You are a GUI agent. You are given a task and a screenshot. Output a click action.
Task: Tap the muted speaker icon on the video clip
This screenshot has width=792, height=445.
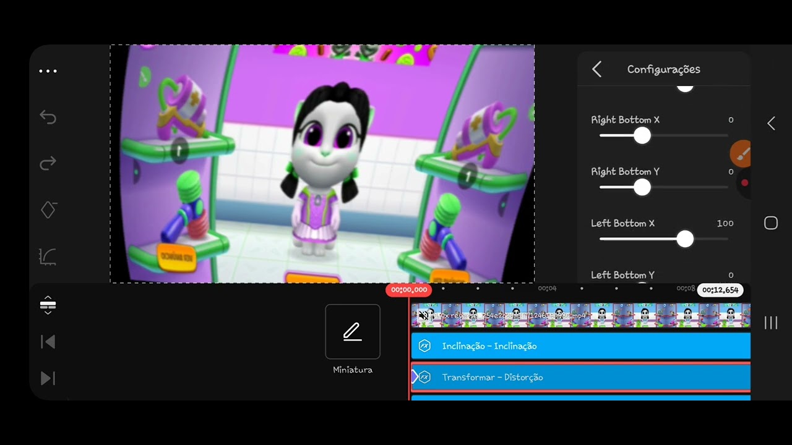423,315
